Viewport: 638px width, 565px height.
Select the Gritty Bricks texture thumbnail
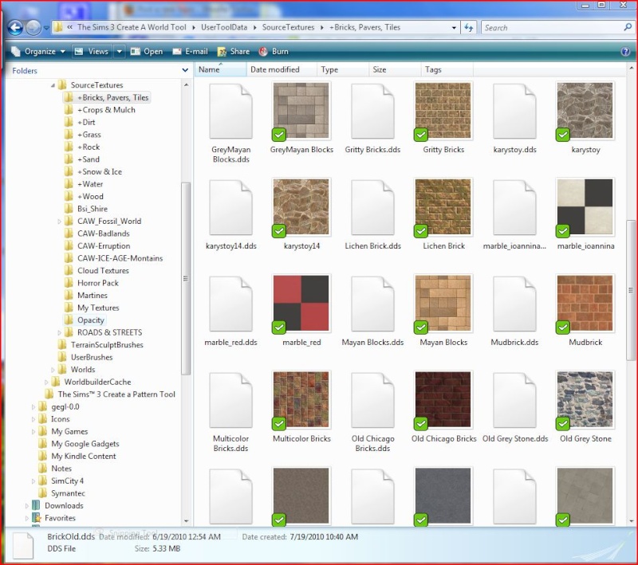(x=443, y=111)
